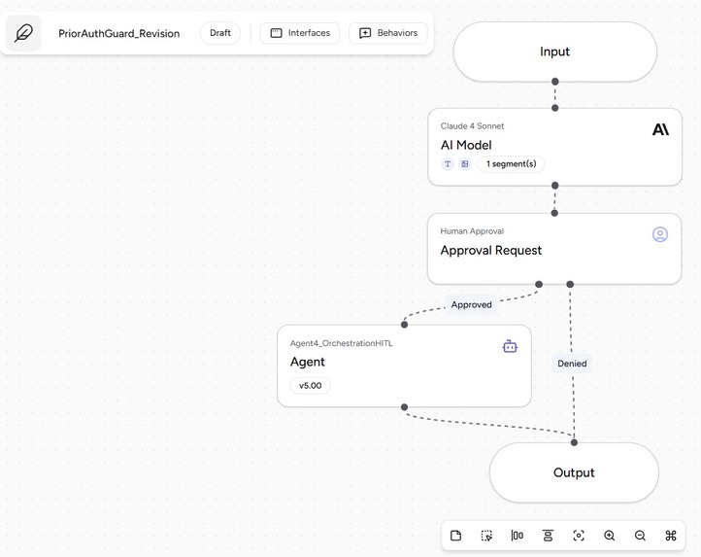Click Approval Request Denied output handle
Viewport: 701px width, 557px height.
570,284
